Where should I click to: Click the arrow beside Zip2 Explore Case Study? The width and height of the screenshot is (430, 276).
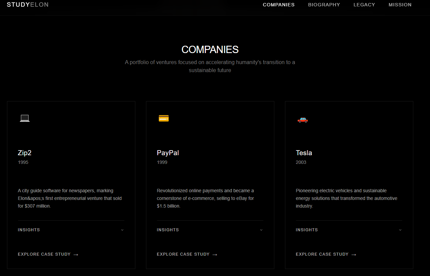coord(76,255)
